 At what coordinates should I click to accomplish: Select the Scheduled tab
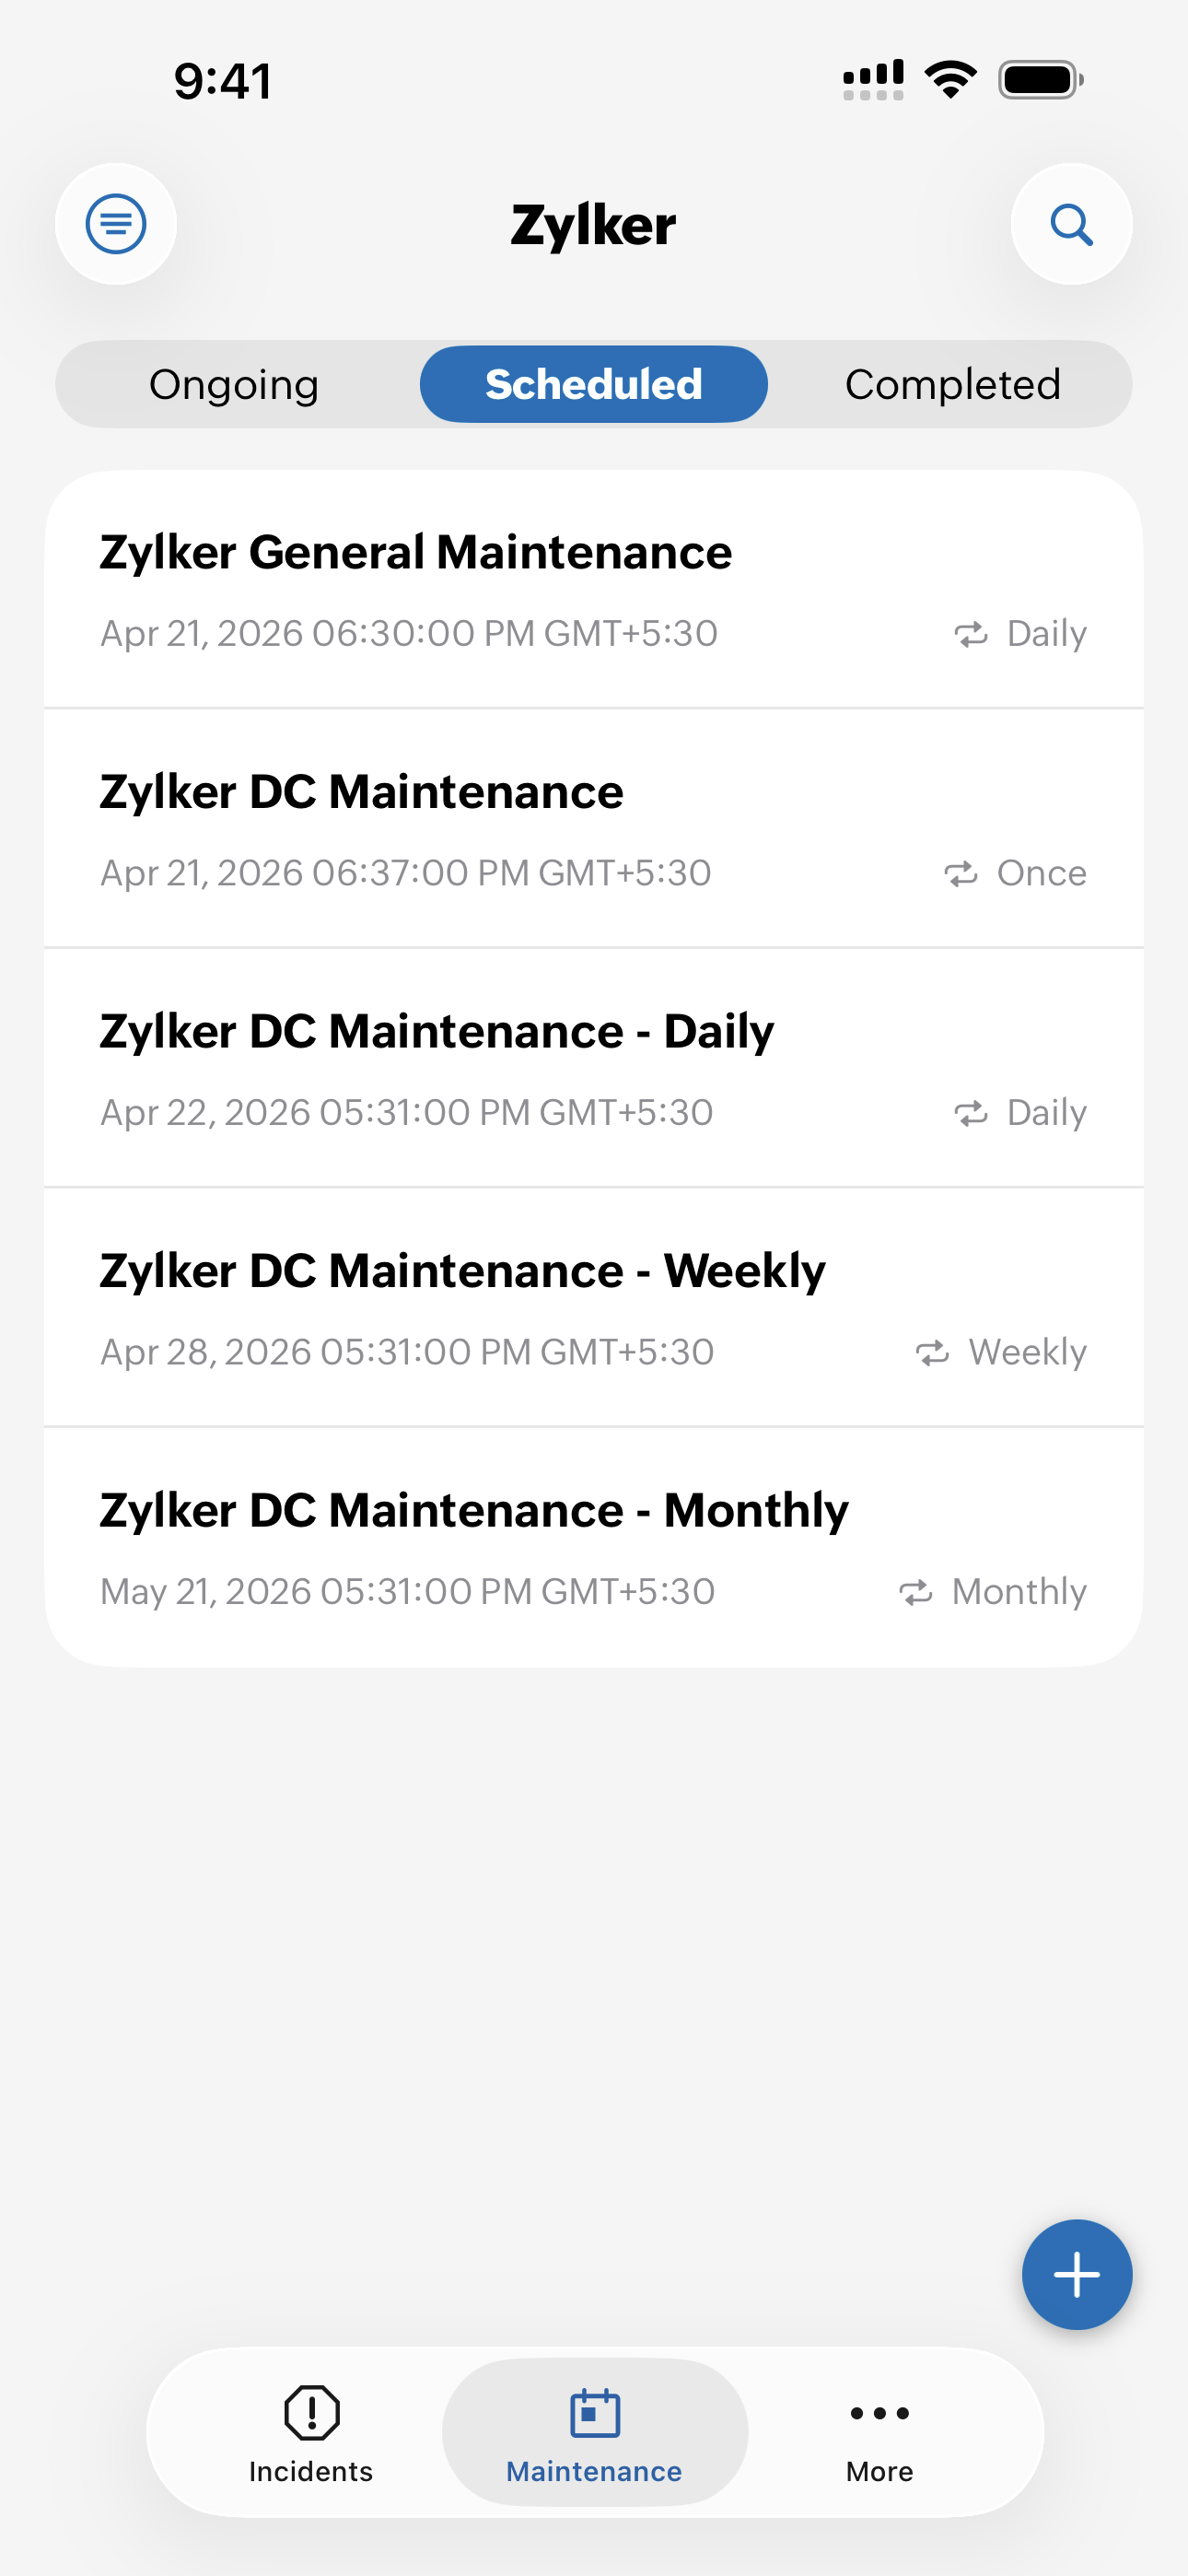tap(594, 385)
